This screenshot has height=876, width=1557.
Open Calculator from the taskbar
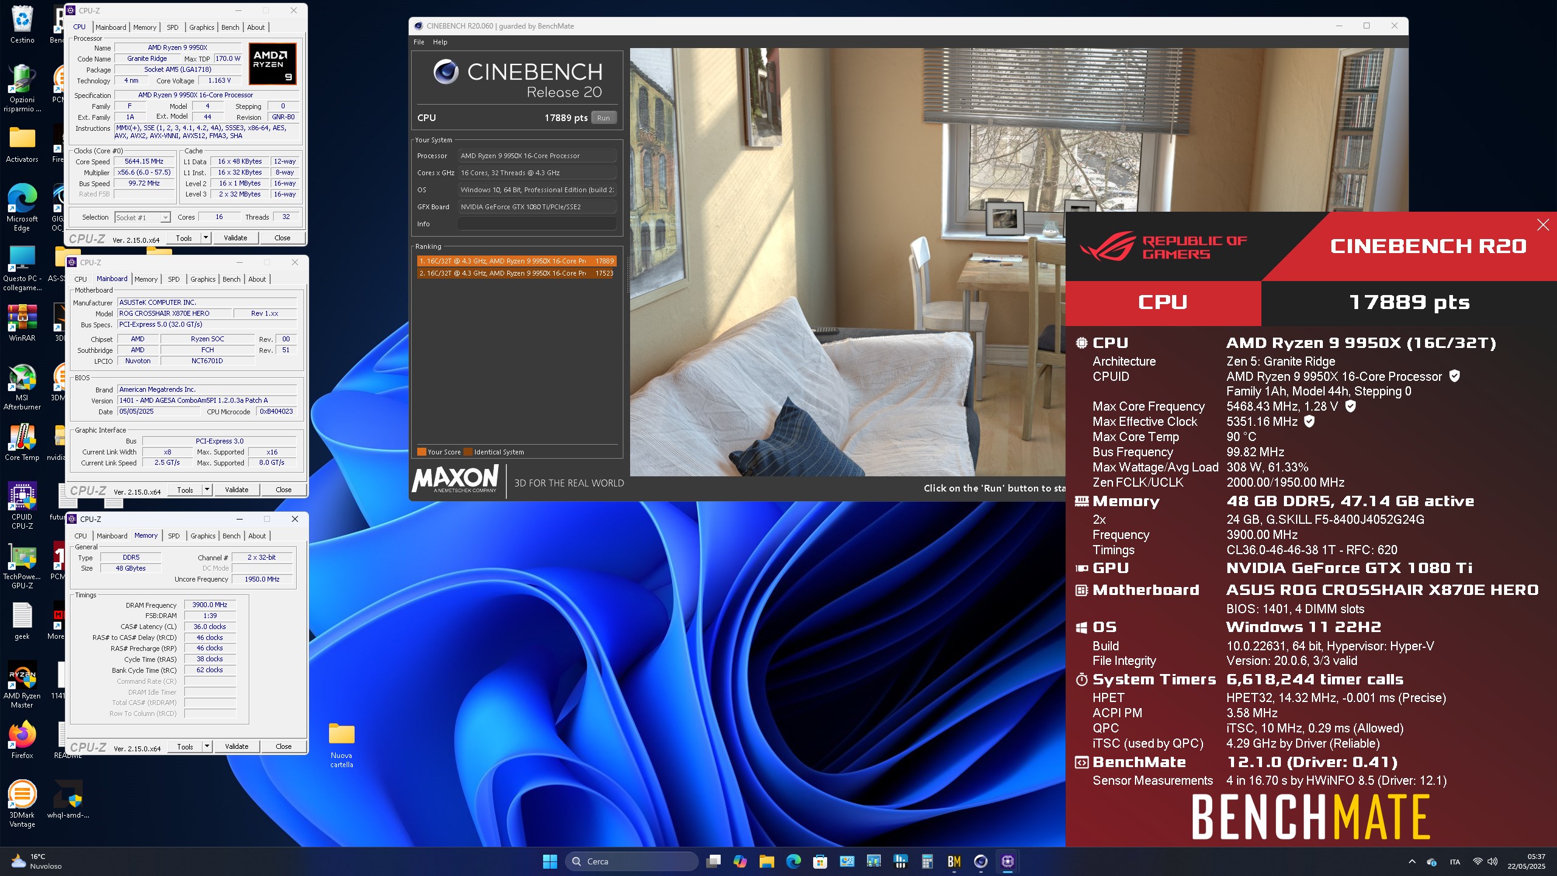[x=927, y=861]
